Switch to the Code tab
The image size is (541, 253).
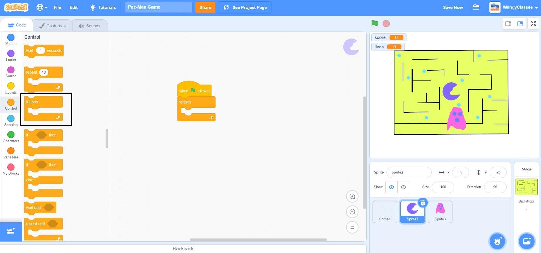17,25
